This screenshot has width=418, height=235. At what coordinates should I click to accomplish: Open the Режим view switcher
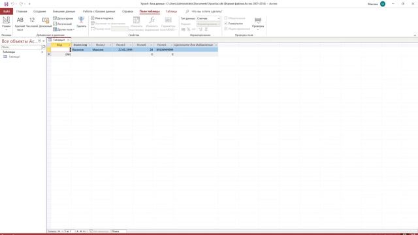pos(6,23)
